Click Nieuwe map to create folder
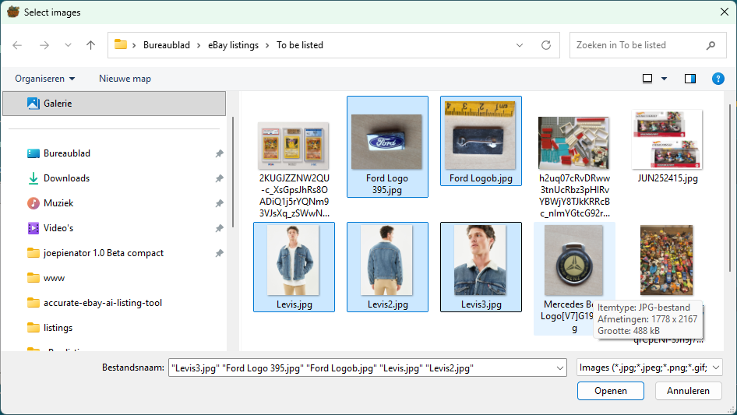Viewport: 737px width, 415px height. coord(125,79)
